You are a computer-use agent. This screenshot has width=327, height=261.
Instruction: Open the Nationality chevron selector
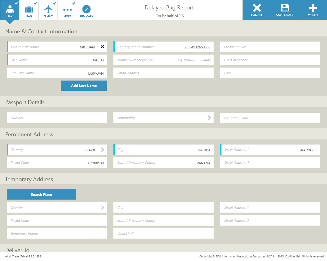click(x=209, y=118)
